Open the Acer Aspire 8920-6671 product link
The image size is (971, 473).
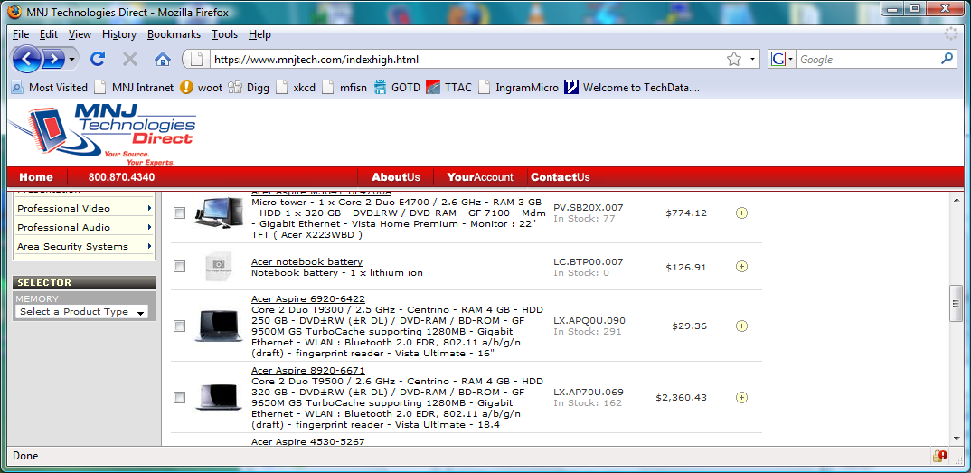[x=308, y=370]
